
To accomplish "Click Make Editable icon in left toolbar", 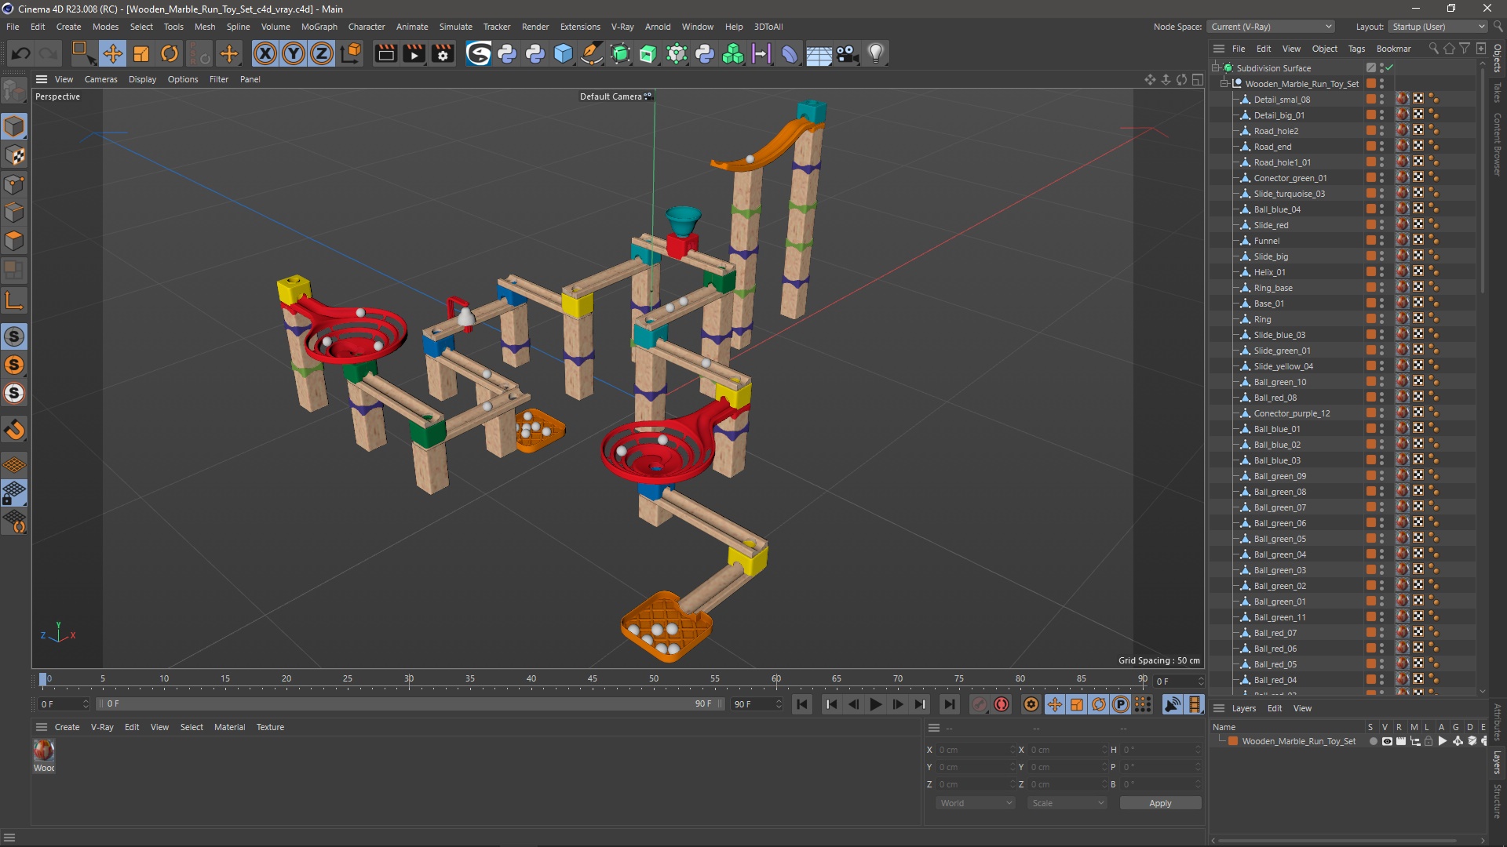I will coord(14,92).
